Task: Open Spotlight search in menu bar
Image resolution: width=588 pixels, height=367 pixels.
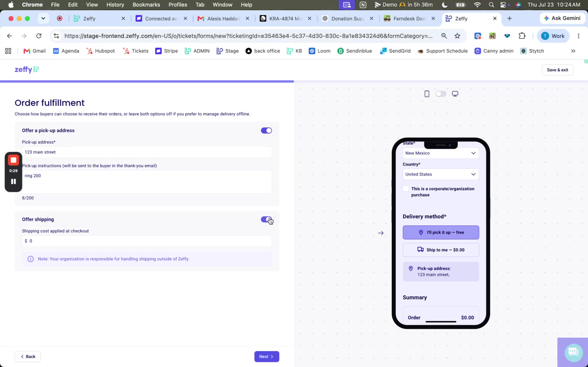Action: 491,5
